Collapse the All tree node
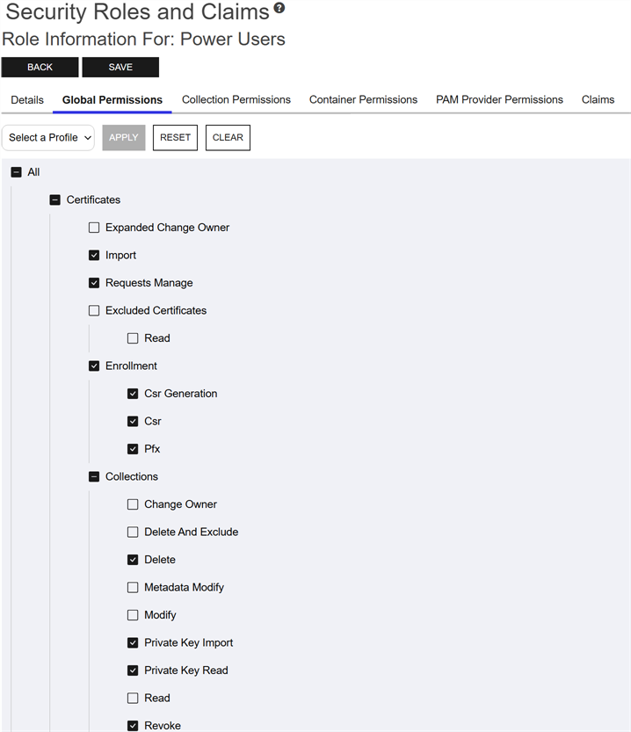The image size is (631, 732). tap(16, 172)
